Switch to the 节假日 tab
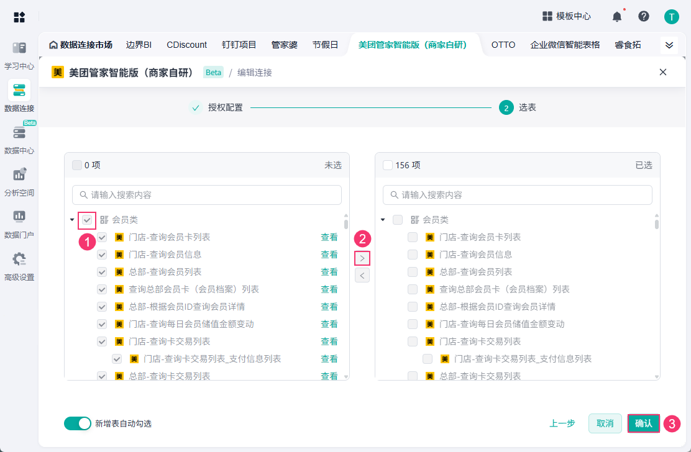 [325, 45]
